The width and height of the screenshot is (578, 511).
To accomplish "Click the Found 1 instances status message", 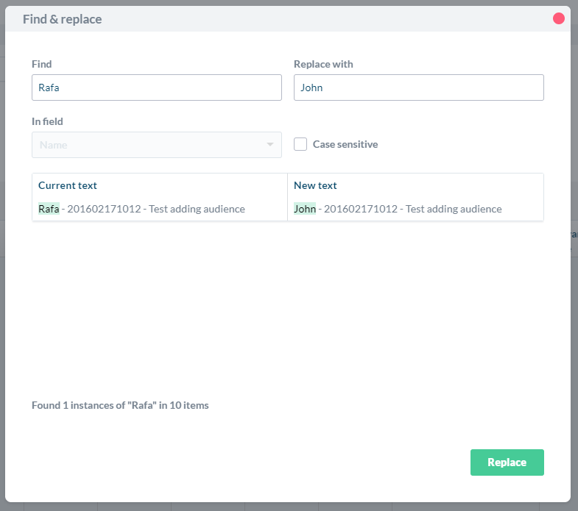I will pos(120,405).
